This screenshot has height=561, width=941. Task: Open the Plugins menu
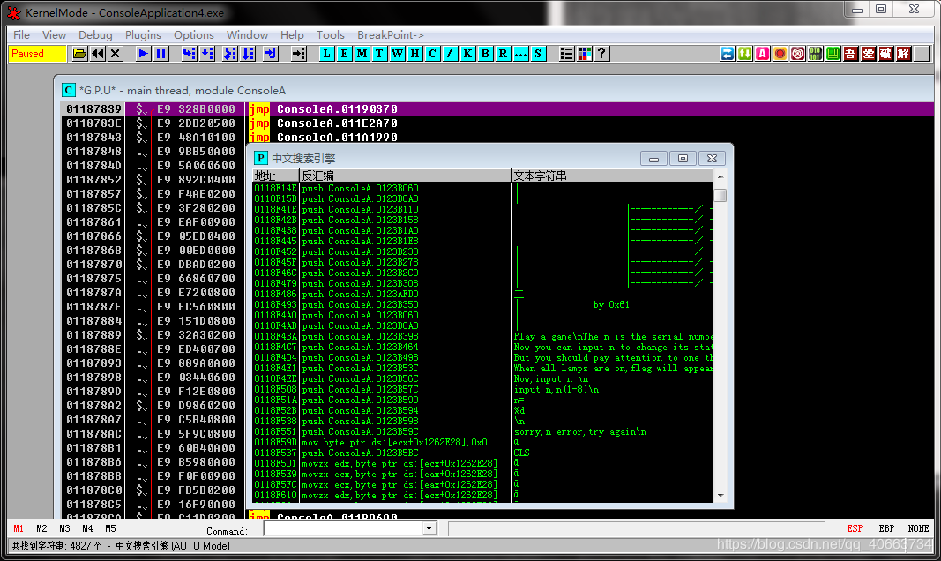(x=143, y=34)
